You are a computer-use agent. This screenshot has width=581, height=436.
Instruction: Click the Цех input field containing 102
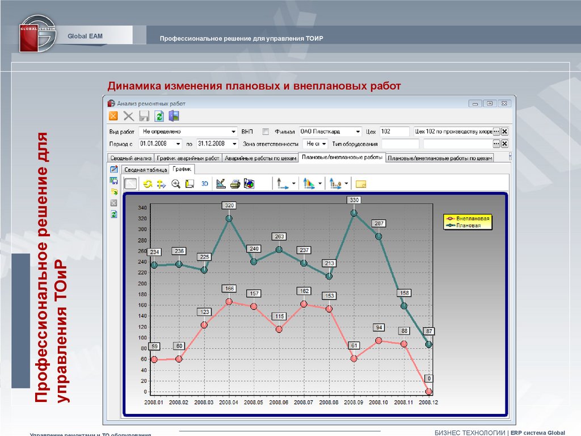point(394,131)
